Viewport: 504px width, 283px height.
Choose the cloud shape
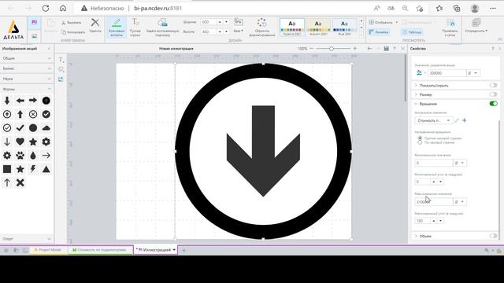(46, 128)
